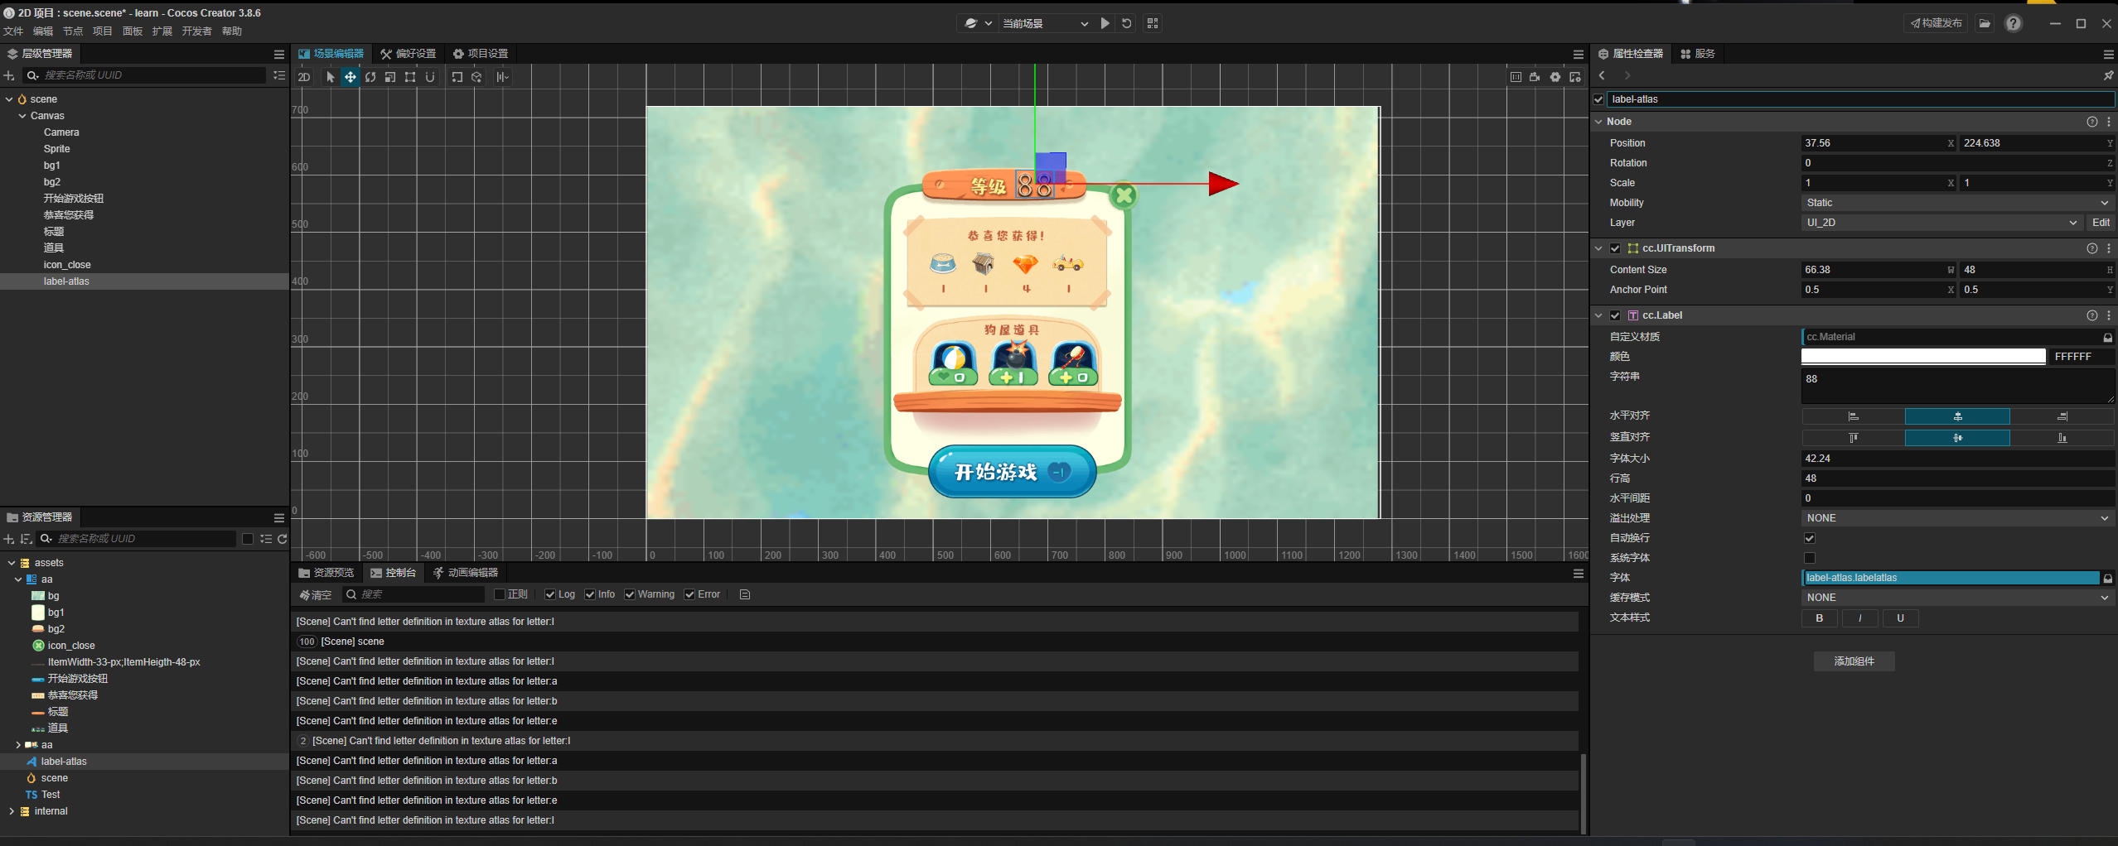Open the preview platform dropdown with planet icon

point(978,23)
